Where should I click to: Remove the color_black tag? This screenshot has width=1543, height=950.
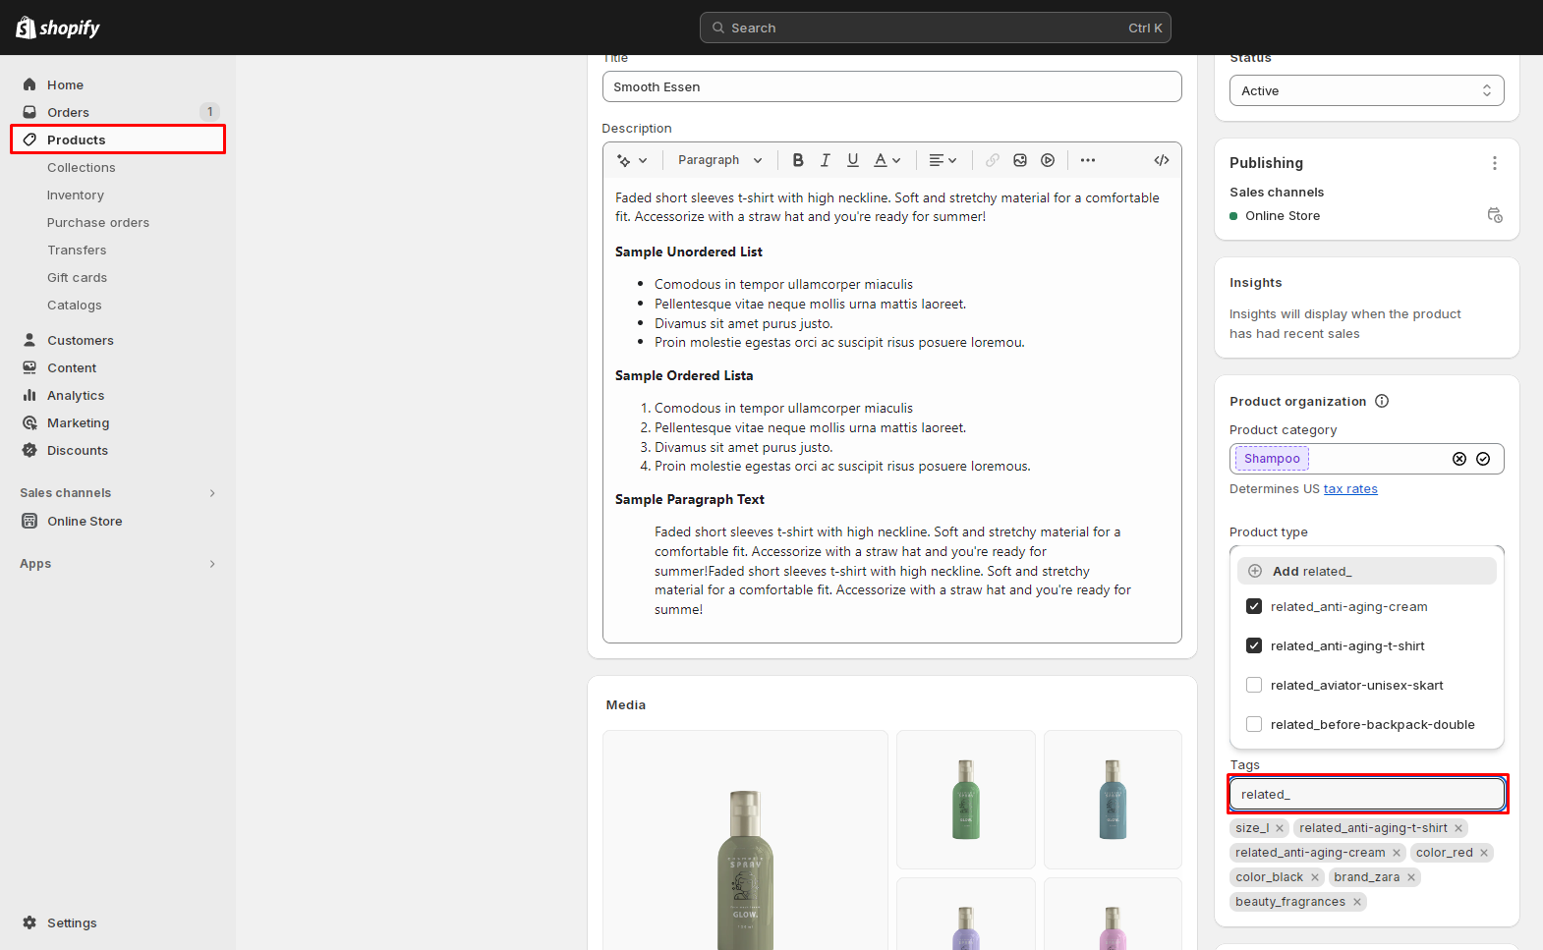(1314, 877)
